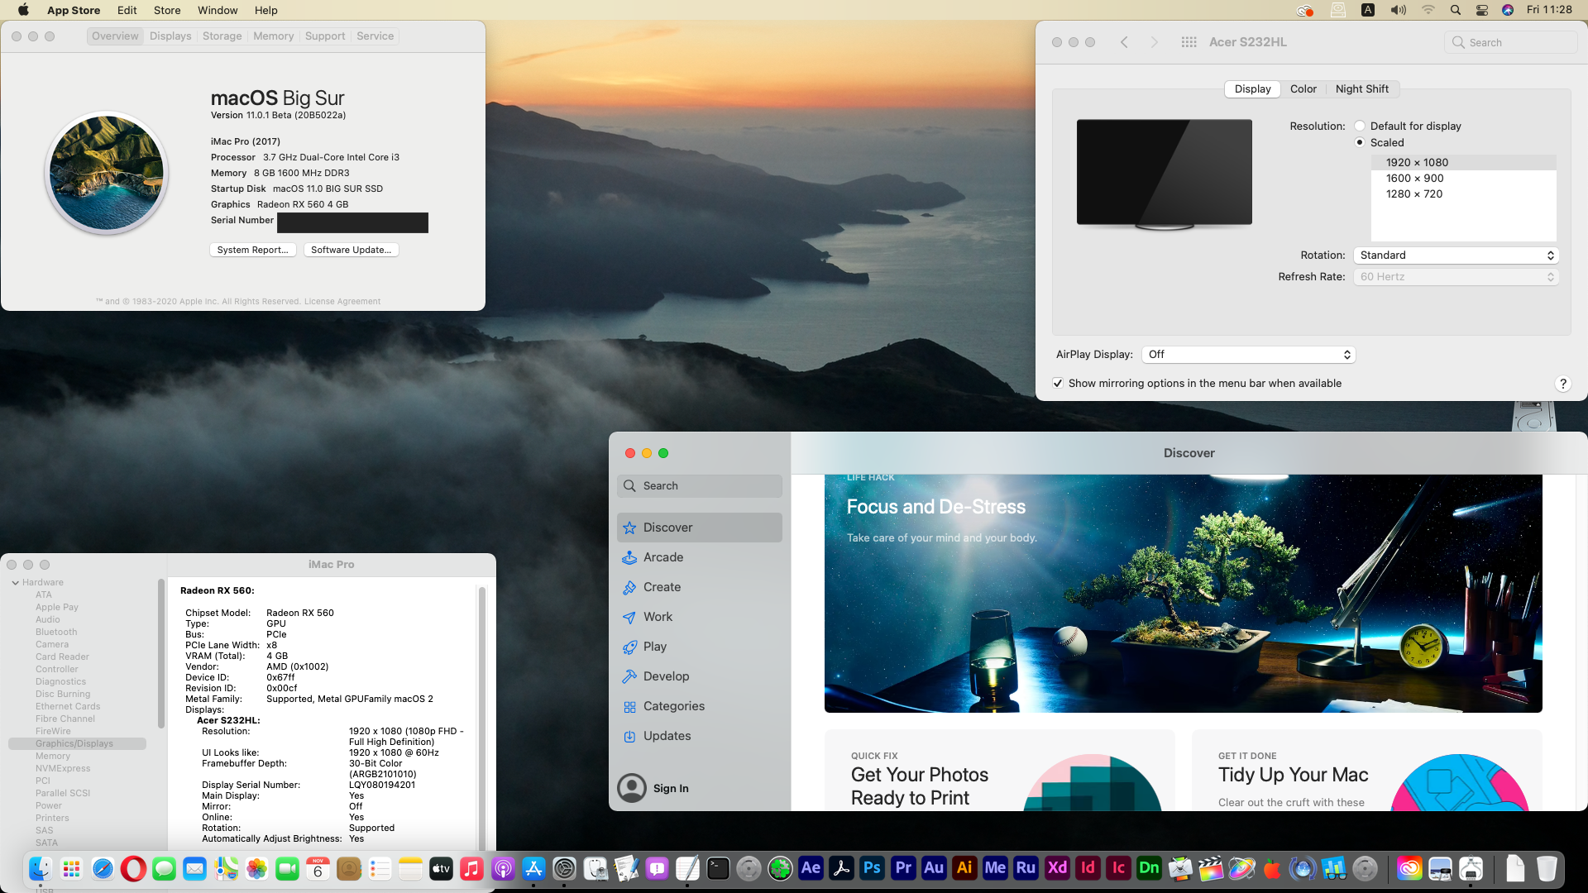Open Arcade section in App Store
The image size is (1588, 893).
[x=699, y=557]
